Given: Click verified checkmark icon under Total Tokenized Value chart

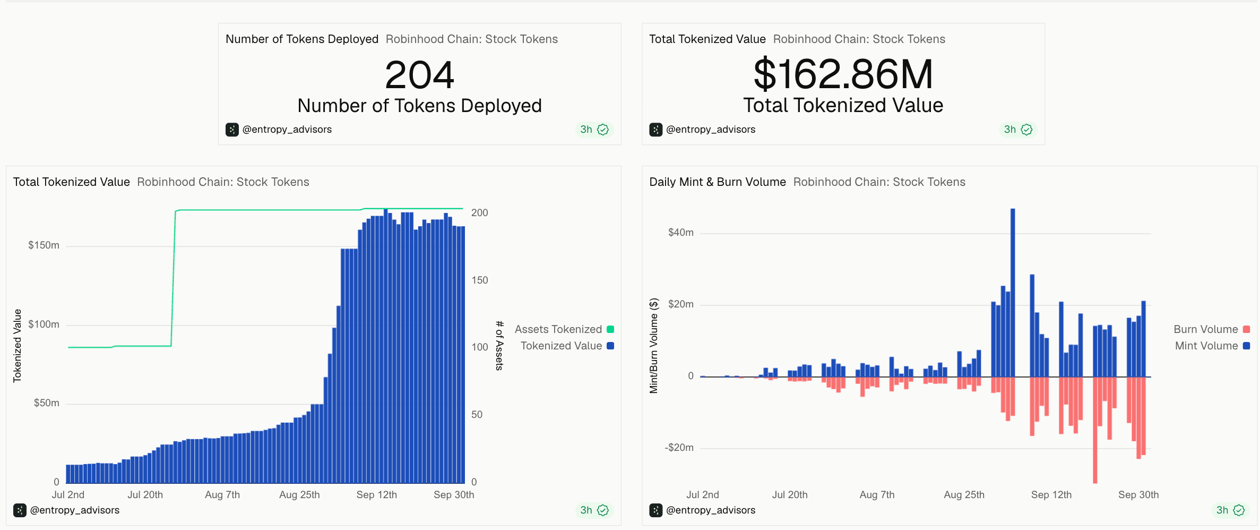Looking at the screenshot, I should point(603,510).
